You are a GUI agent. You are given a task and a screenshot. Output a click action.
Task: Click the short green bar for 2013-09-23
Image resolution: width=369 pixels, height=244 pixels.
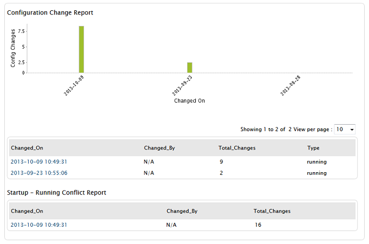[190, 67]
